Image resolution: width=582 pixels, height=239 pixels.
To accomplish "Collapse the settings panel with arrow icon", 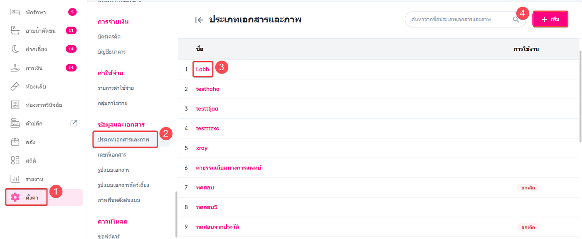I will [x=200, y=20].
